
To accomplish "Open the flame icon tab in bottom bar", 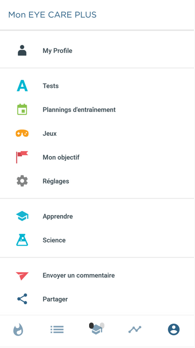I will click(x=18, y=329).
